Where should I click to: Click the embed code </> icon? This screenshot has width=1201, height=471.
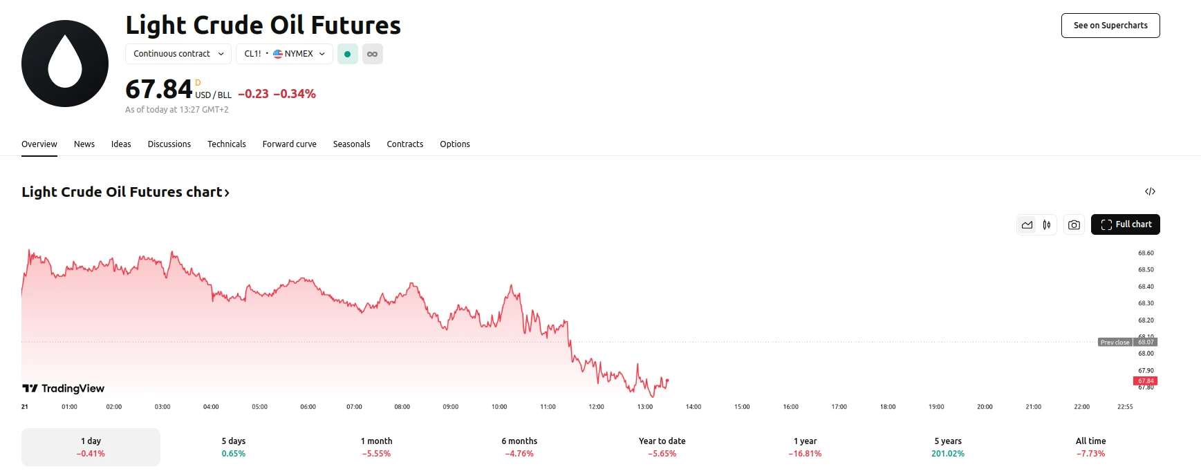1150,191
